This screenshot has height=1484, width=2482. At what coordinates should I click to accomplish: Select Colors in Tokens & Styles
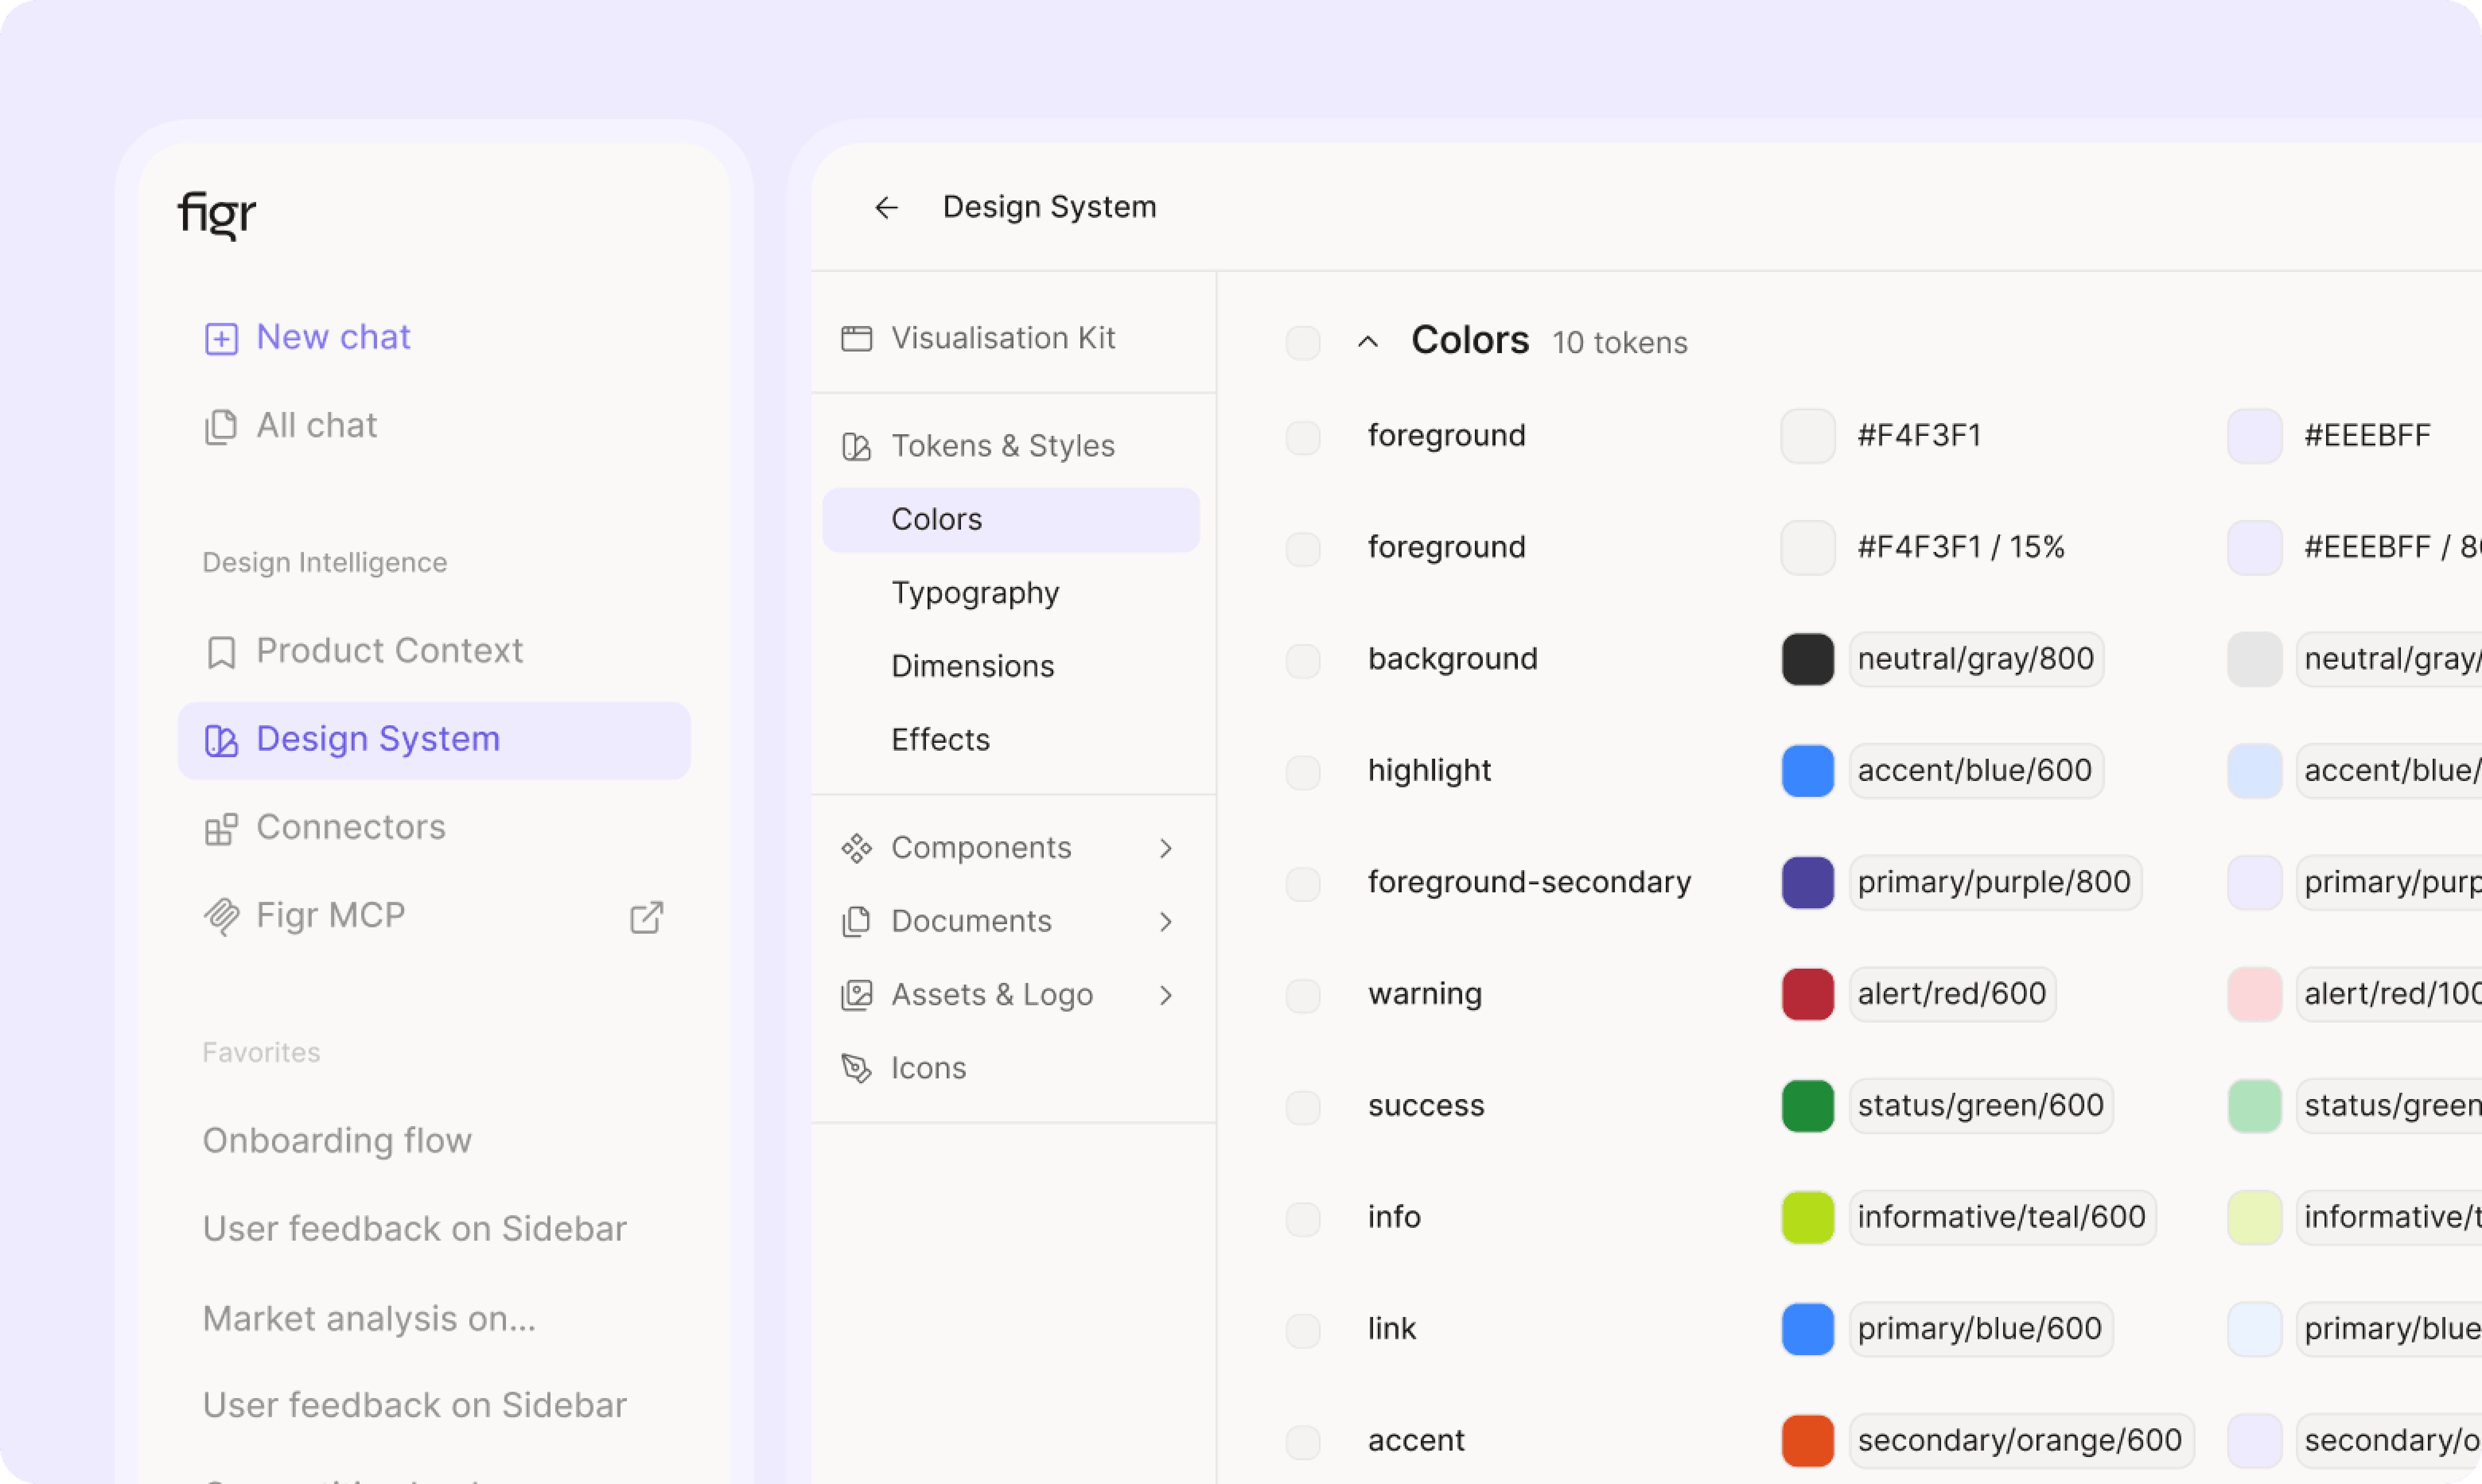[x=1011, y=520]
